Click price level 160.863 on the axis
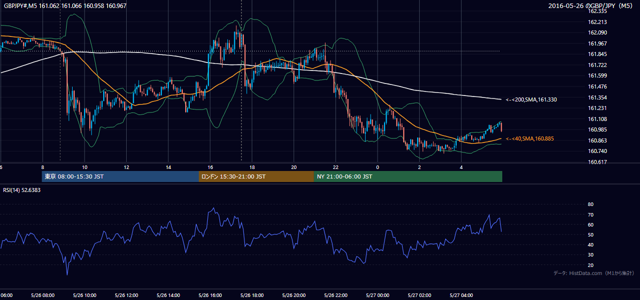 pyautogui.click(x=597, y=140)
